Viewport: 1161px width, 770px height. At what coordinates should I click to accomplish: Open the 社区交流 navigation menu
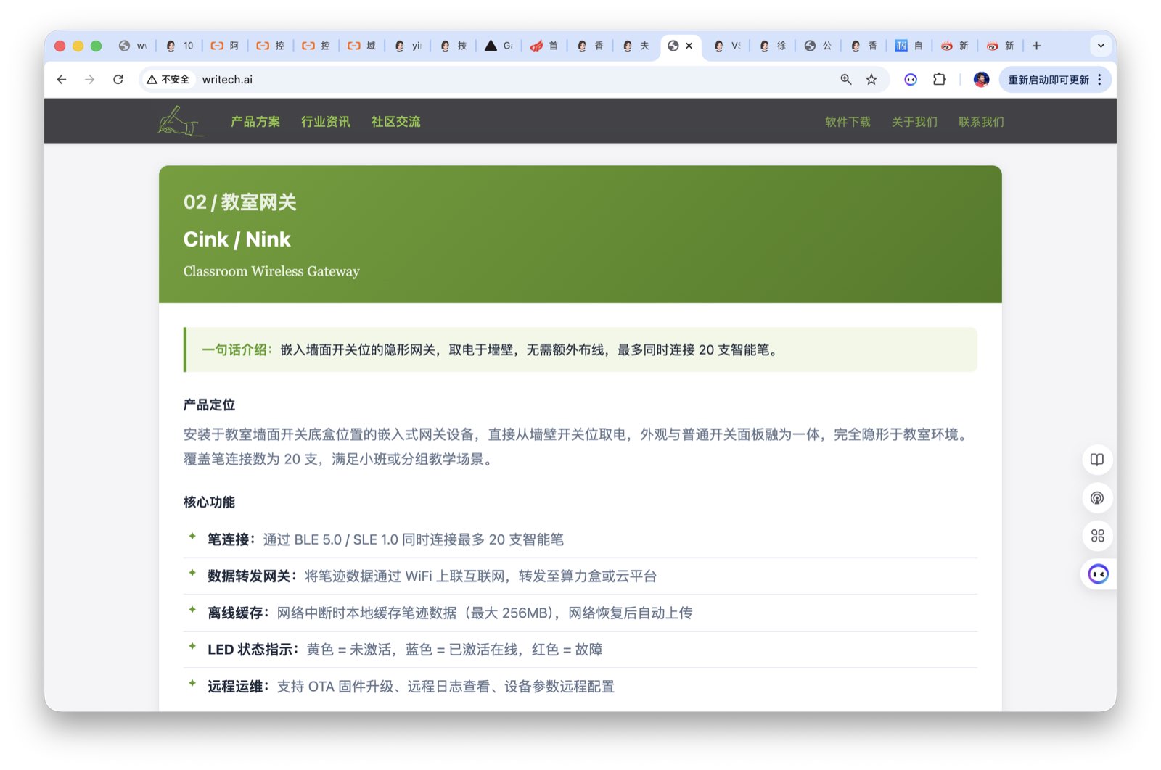click(x=396, y=122)
